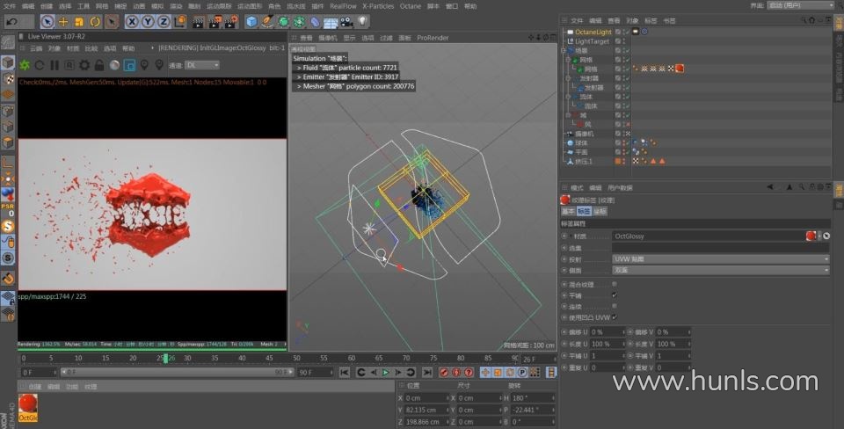The image size is (844, 429).
Task: Click the Live Viewer pause render icon
Action: (x=54, y=65)
